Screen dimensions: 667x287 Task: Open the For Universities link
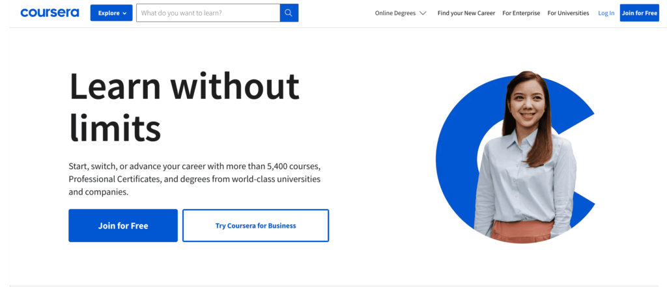[568, 13]
